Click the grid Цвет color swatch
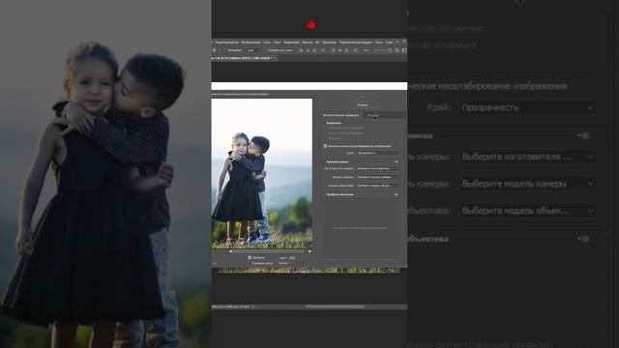Image resolution: width=619 pixels, height=348 pixels. tap(292, 258)
